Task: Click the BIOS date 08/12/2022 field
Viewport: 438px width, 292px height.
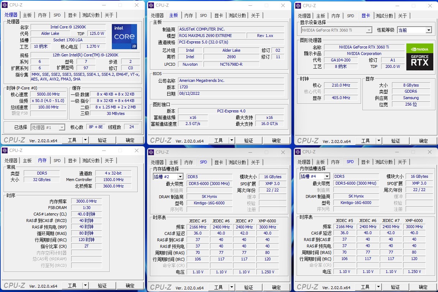Action: pyautogui.click(x=231, y=93)
